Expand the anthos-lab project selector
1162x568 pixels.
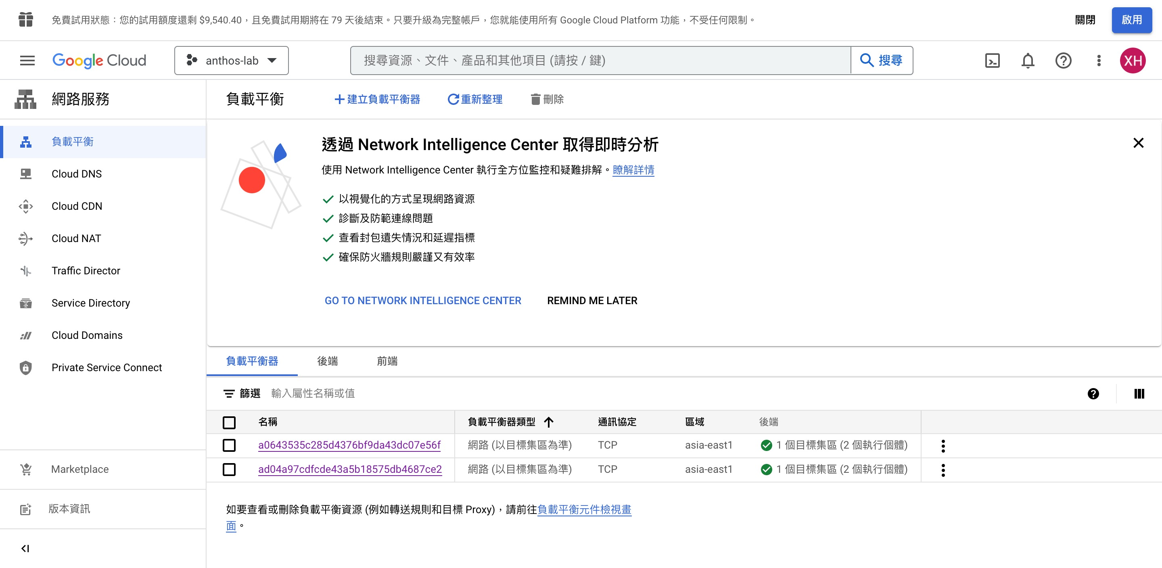click(232, 61)
